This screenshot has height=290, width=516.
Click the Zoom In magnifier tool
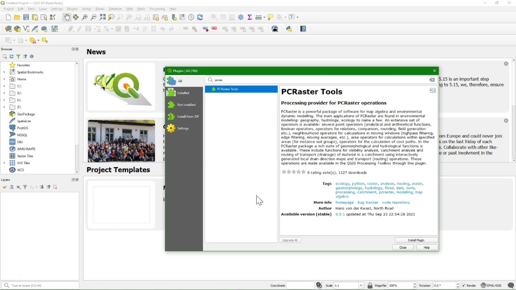pos(85,17)
